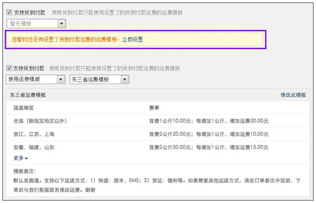Click the 费率 column header
316x203 pixels.
coord(154,108)
